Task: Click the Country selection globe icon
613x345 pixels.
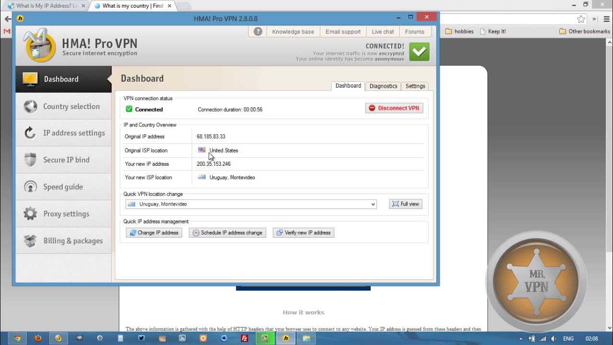Action: pos(30,106)
